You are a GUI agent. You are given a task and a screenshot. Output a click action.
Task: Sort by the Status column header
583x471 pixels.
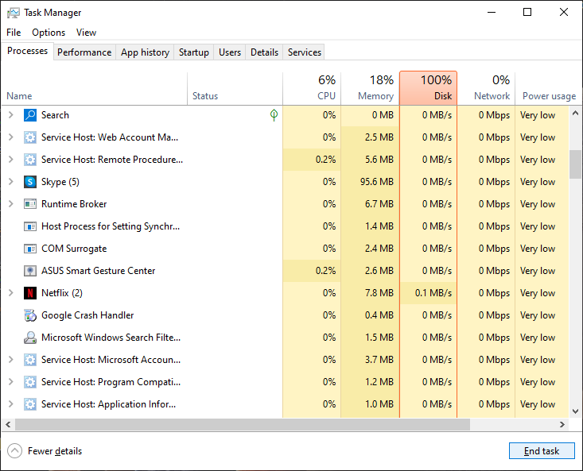pos(235,88)
